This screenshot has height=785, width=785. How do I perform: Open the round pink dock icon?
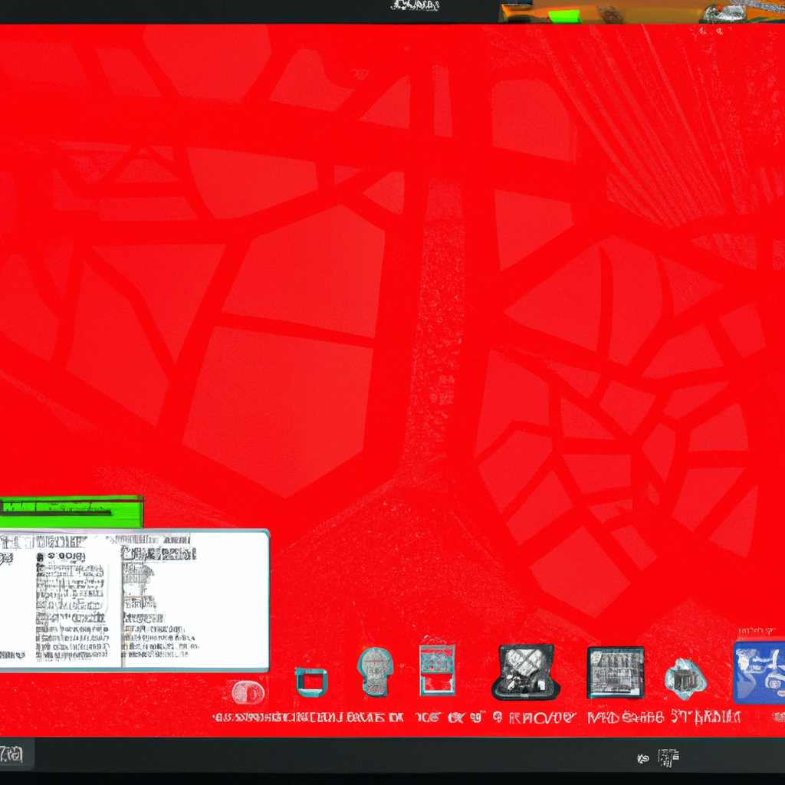coord(248,693)
